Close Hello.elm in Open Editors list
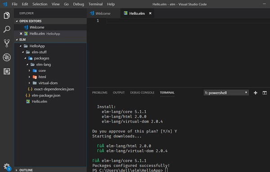 [21, 34]
